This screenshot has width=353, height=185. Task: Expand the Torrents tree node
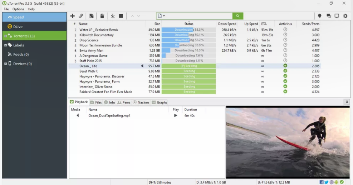[5, 36]
